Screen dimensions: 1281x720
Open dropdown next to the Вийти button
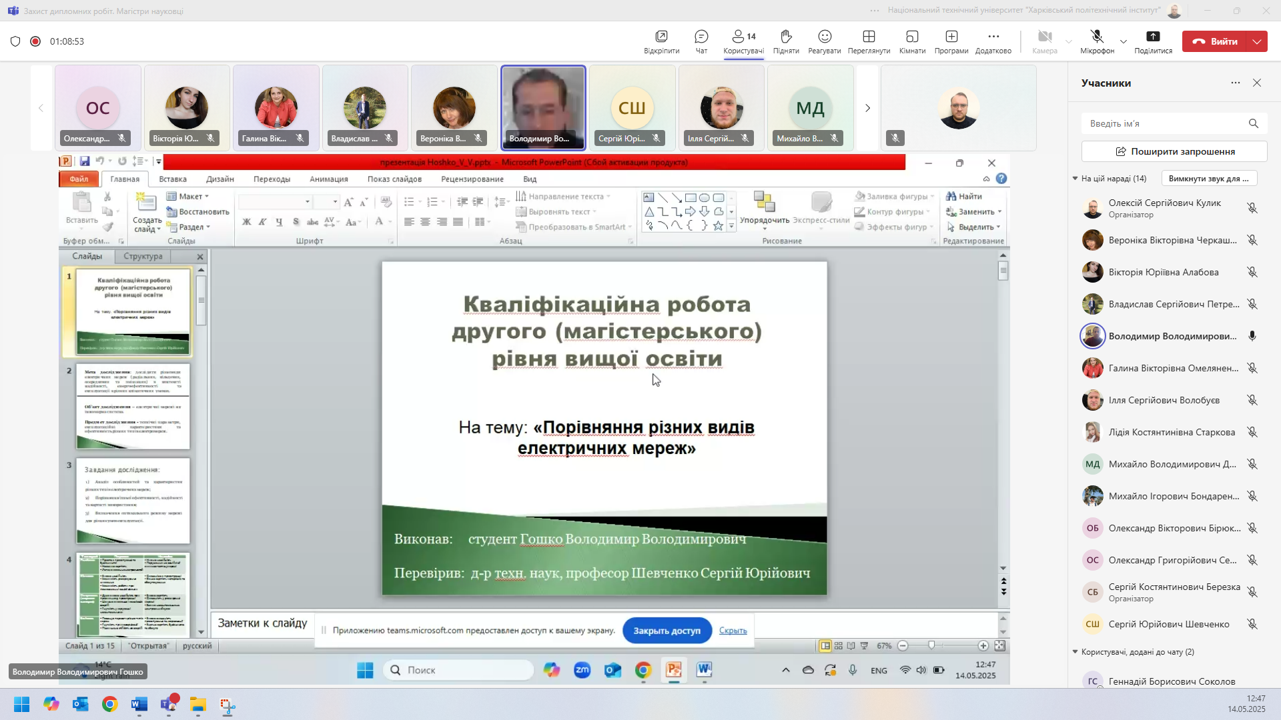pos(1257,41)
